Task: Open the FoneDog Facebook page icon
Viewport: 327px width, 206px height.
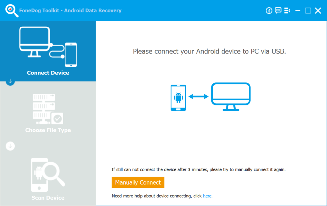Action: (269, 11)
